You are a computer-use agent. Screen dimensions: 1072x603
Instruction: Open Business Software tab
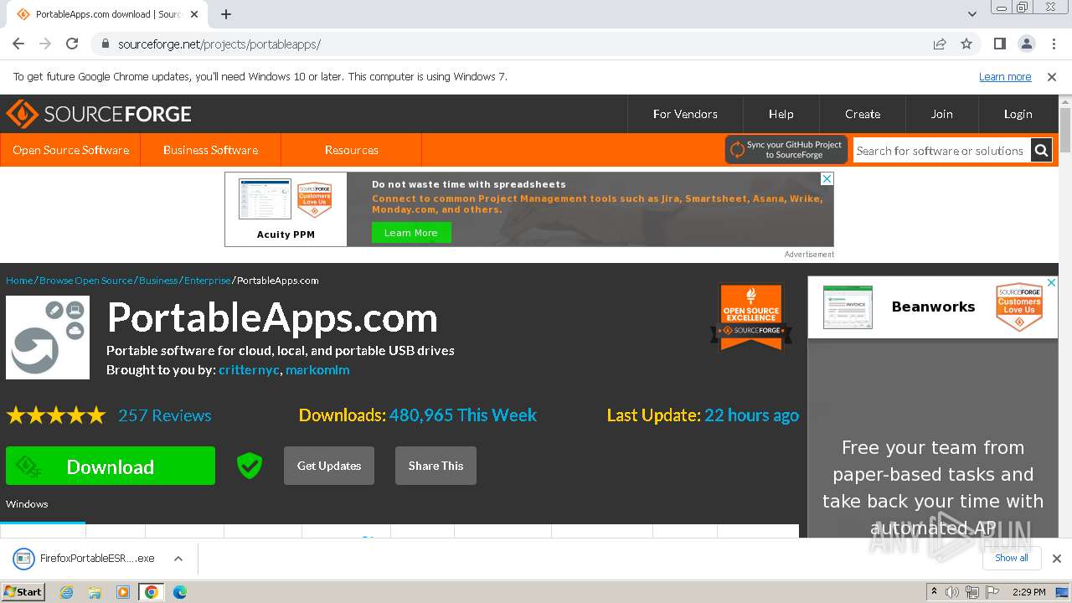pyautogui.click(x=210, y=150)
